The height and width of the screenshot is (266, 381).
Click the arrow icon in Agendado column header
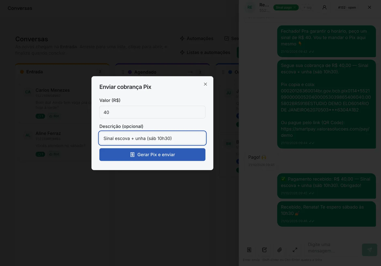pos(190,72)
